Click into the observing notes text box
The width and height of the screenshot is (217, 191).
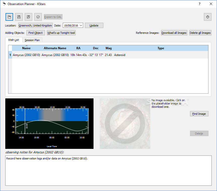coord(108,171)
